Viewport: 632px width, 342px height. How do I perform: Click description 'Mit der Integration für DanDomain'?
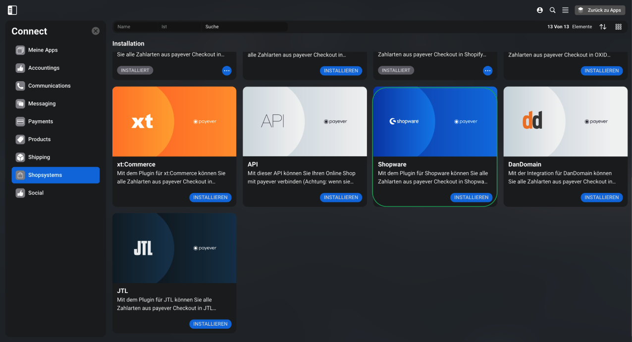562,177
